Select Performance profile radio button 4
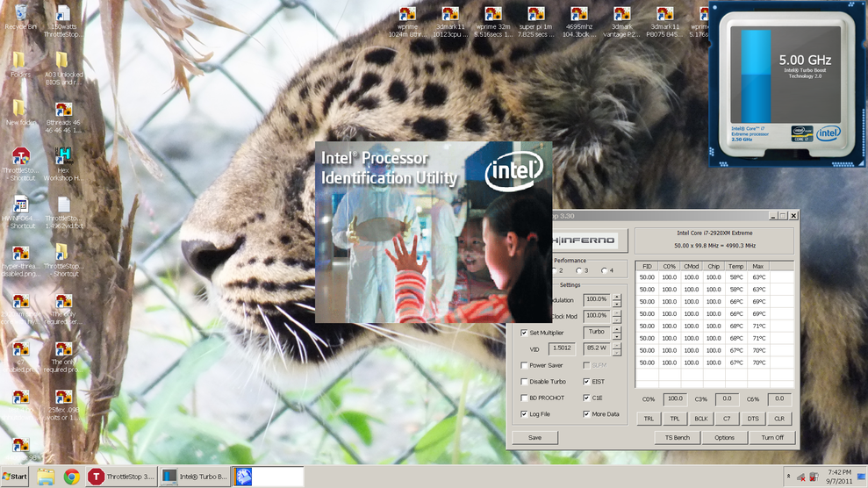The height and width of the screenshot is (488, 868). pyautogui.click(x=605, y=270)
